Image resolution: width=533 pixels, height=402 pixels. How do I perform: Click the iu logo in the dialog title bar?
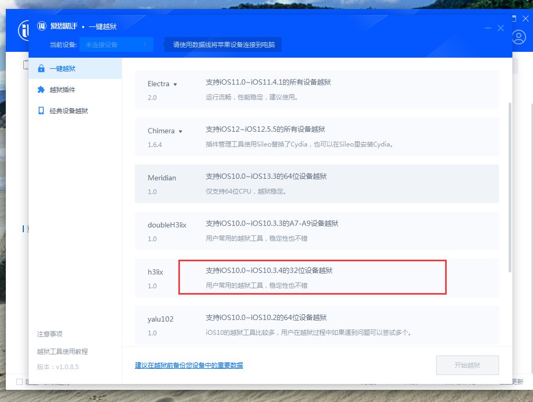pyautogui.click(x=41, y=25)
